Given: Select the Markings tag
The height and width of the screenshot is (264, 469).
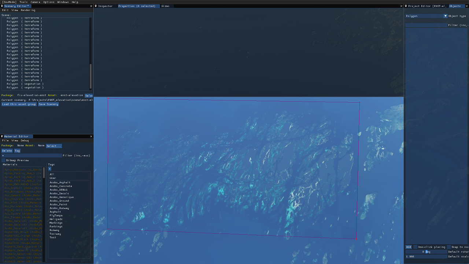Looking at the screenshot, I should 56,223.
